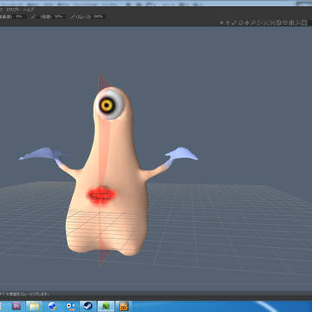Click the 100% smooth value field

(98, 16)
